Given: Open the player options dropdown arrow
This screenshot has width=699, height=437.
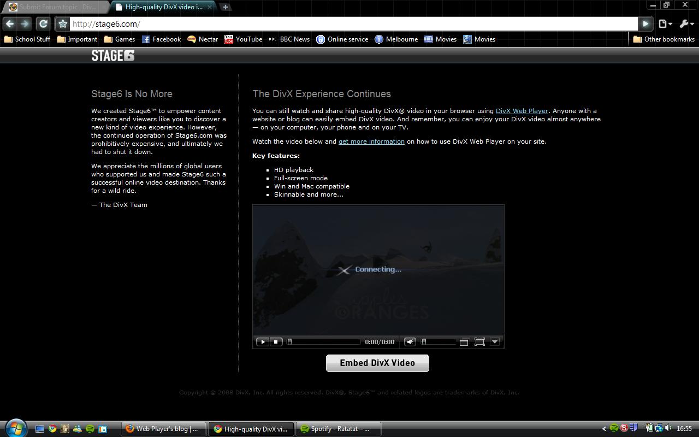Looking at the screenshot, I should click(495, 342).
